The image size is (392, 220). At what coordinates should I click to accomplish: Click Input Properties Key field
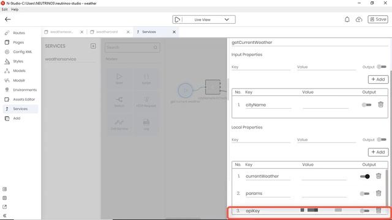261,67
